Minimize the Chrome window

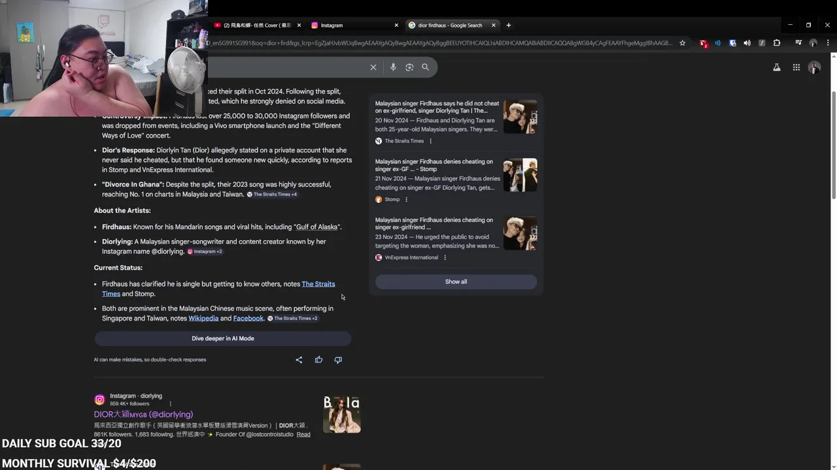click(790, 25)
